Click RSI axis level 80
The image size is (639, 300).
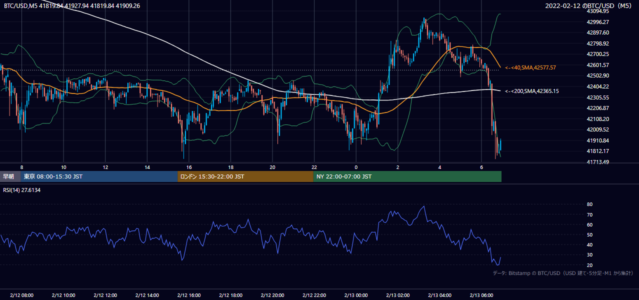tap(589, 204)
